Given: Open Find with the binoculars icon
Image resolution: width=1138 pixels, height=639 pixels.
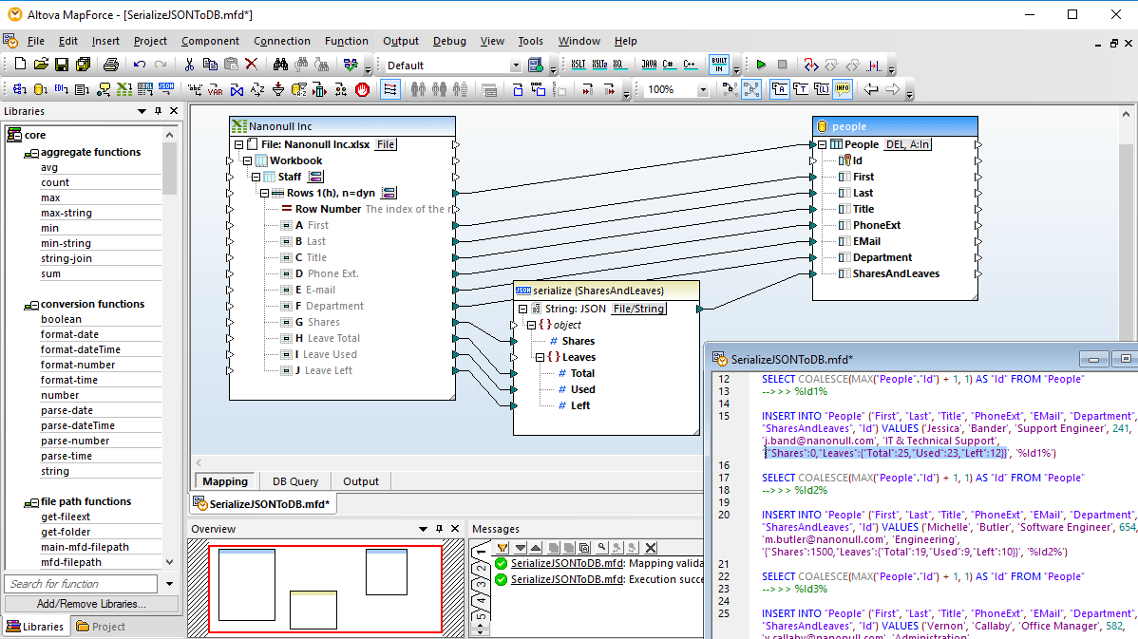Looking at the screenshot, I should coord(280,65).
